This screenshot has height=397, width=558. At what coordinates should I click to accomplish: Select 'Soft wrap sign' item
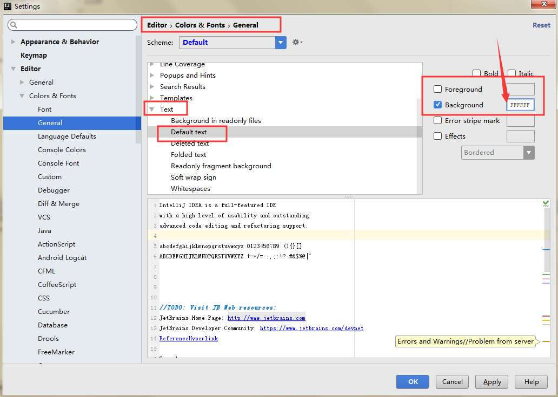point(194,177)
